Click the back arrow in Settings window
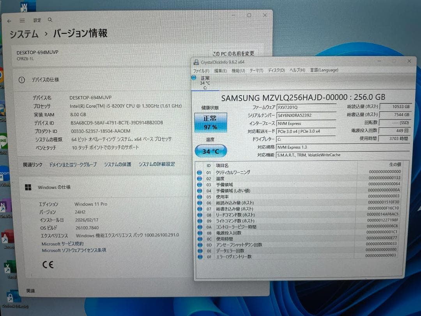Screen dimensions: 421x316 [x=9, y=21]
